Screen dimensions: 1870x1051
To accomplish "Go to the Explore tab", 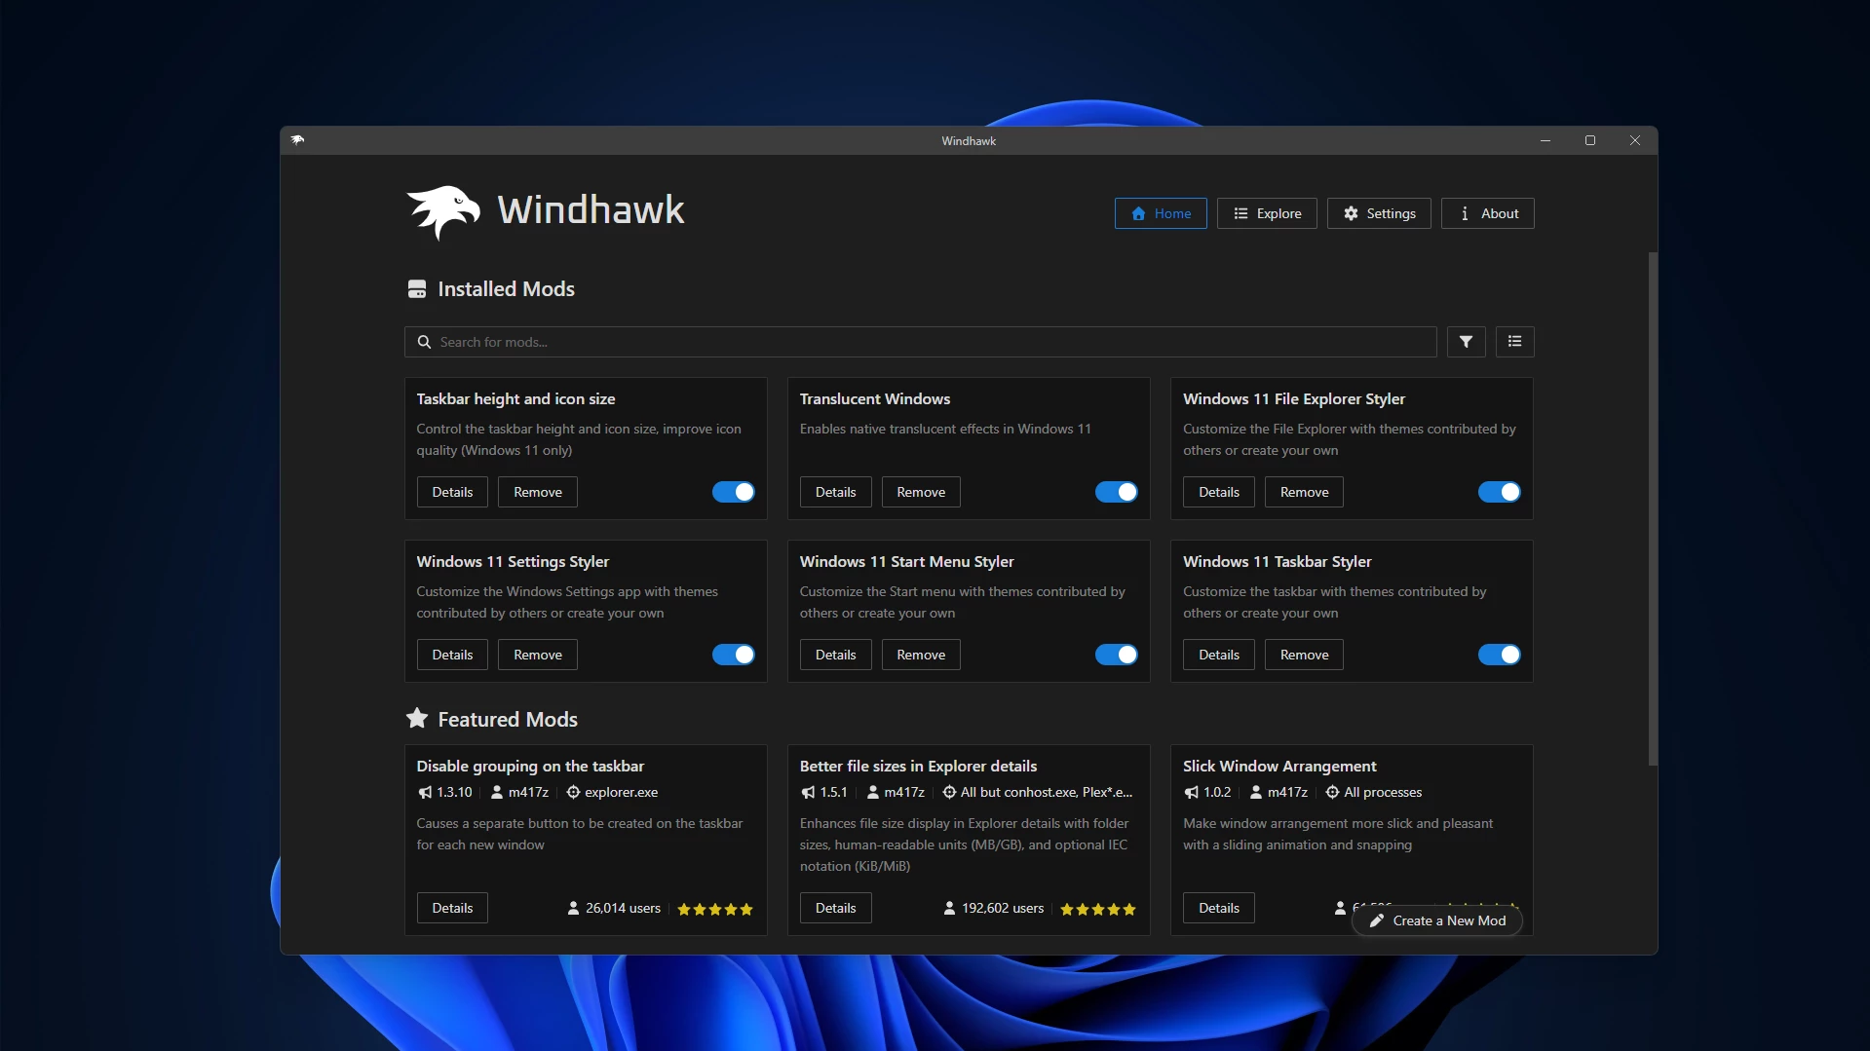I will (x=1267, y=213).
